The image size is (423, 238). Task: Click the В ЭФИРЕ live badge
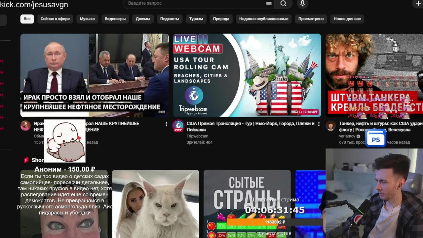308,112
